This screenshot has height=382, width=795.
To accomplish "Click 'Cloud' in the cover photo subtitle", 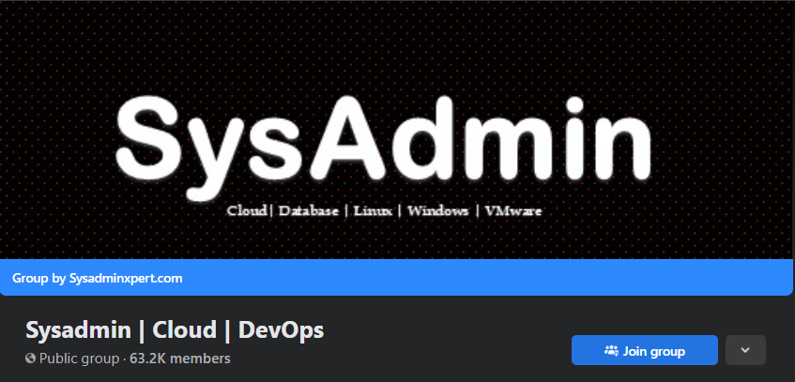I will pos(247,210).
